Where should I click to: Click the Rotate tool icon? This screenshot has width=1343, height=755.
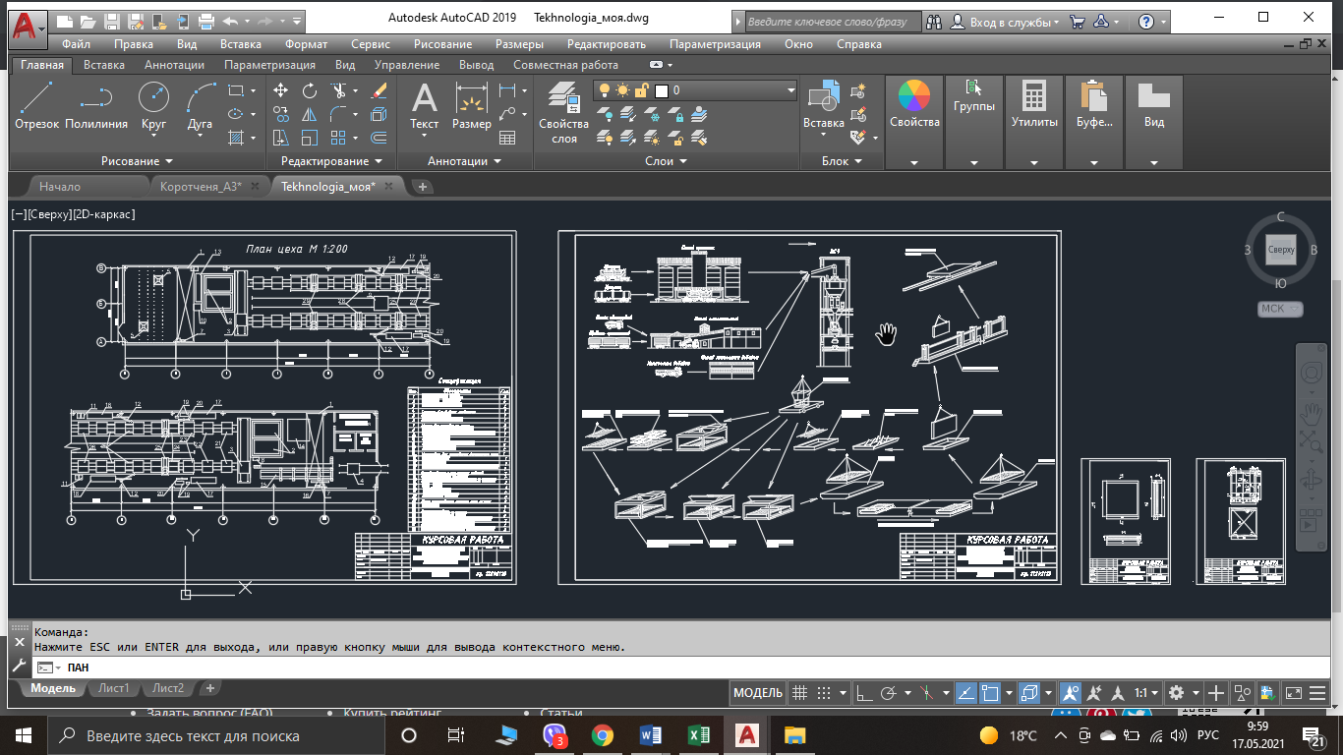pyautogui.click(x=309, y=90)
